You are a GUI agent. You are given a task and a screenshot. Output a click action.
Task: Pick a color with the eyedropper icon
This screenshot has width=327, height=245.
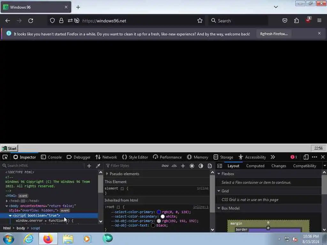click(98, 166)
